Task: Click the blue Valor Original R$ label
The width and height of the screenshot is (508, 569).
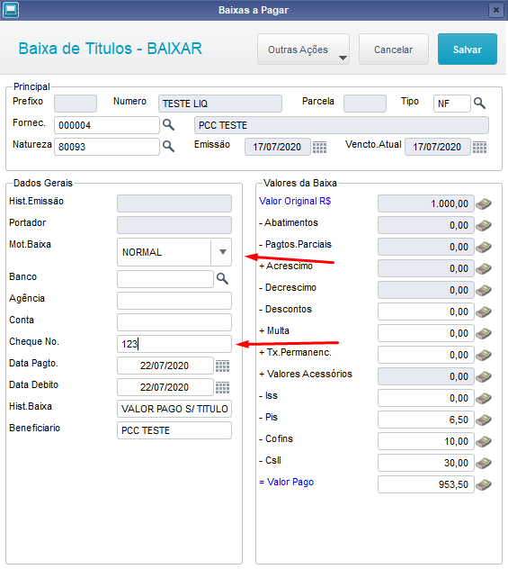Action: click(295, 201)
